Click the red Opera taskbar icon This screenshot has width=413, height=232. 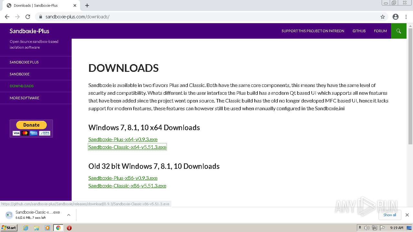coord(69,228)
